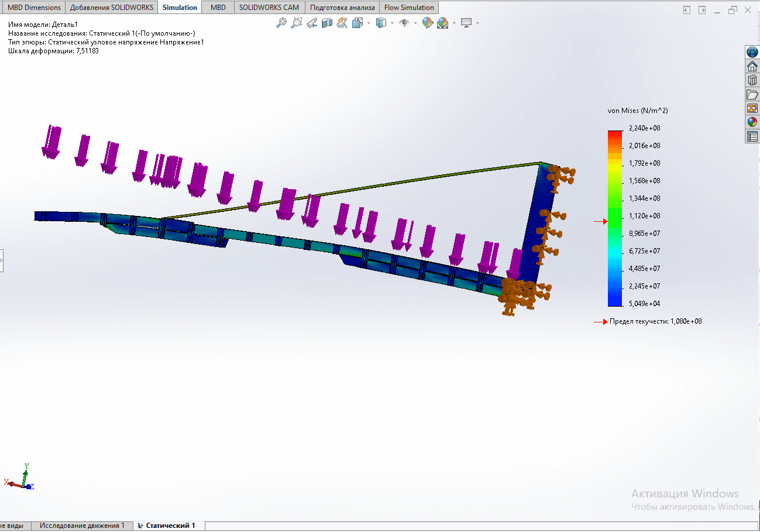Switch to the Flow Simulation tab
The height and width of the screenshot is (532, 760).
click(x=409, y=8)
